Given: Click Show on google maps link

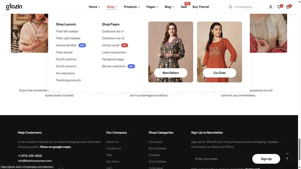Looking at the screenshot, I should tap(56, 147).
